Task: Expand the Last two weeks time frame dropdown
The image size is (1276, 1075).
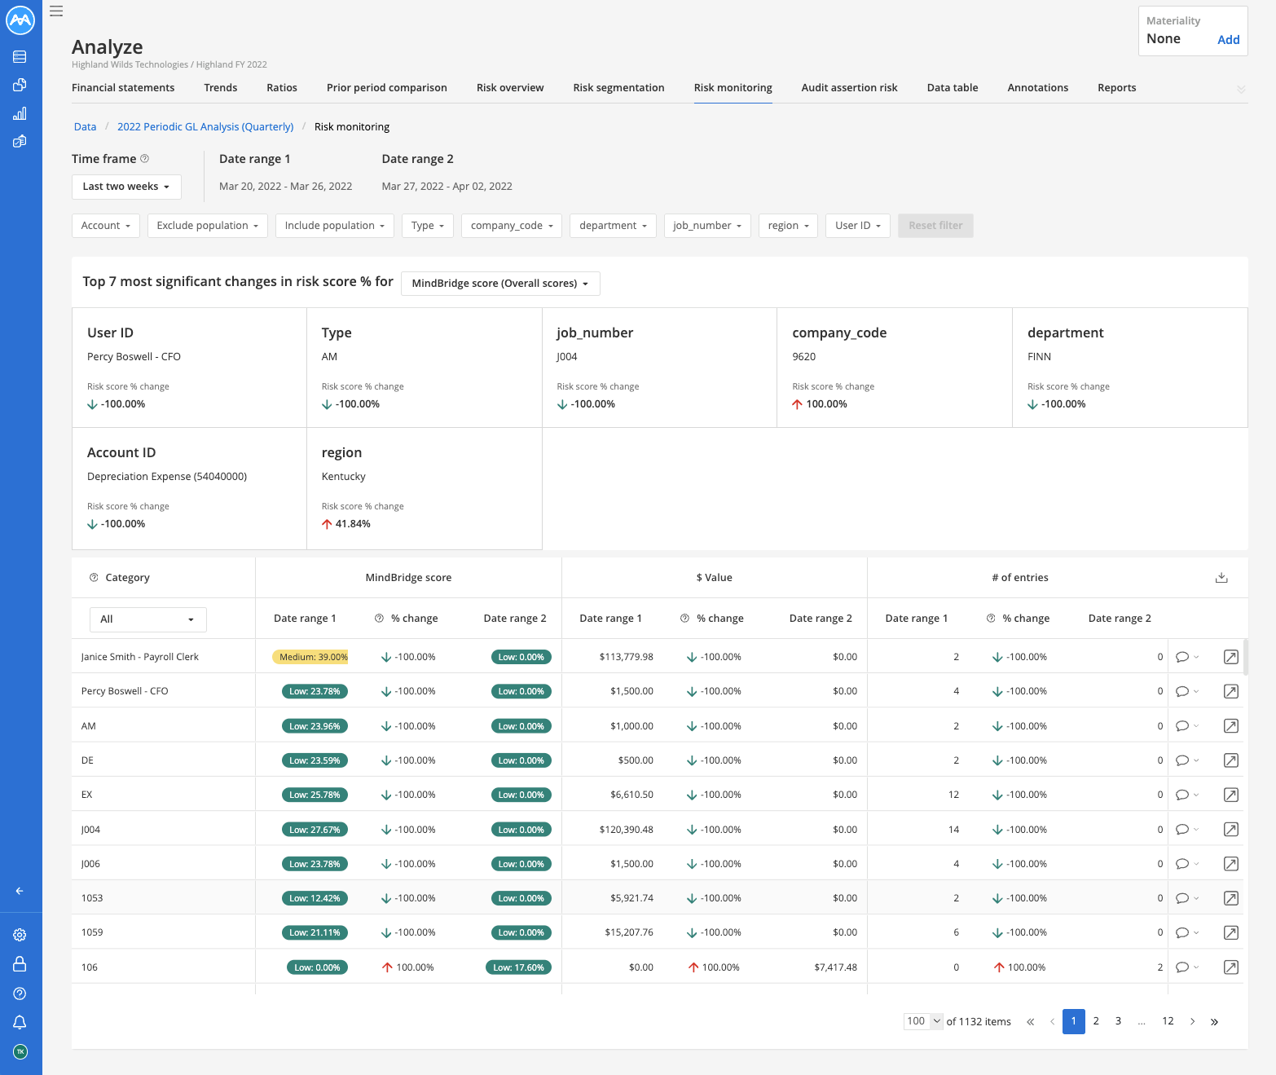Action: click(126, 187)
